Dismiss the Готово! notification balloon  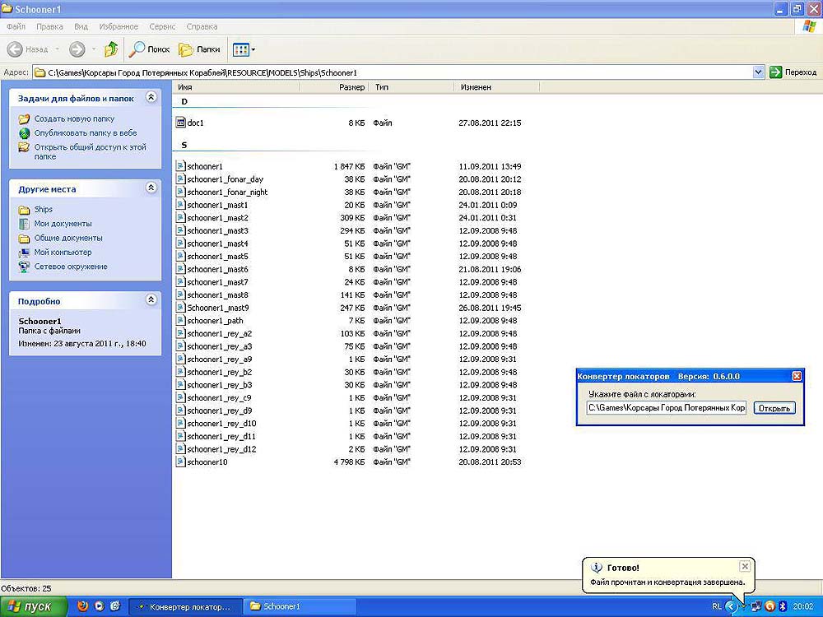(744, 566)
